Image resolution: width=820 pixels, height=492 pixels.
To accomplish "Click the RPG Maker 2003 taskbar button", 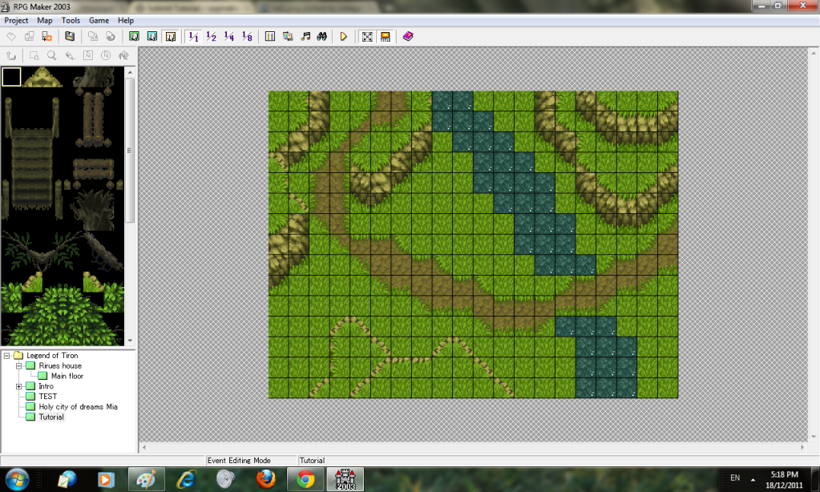I will pyautogui.click(x=345, y=479).
